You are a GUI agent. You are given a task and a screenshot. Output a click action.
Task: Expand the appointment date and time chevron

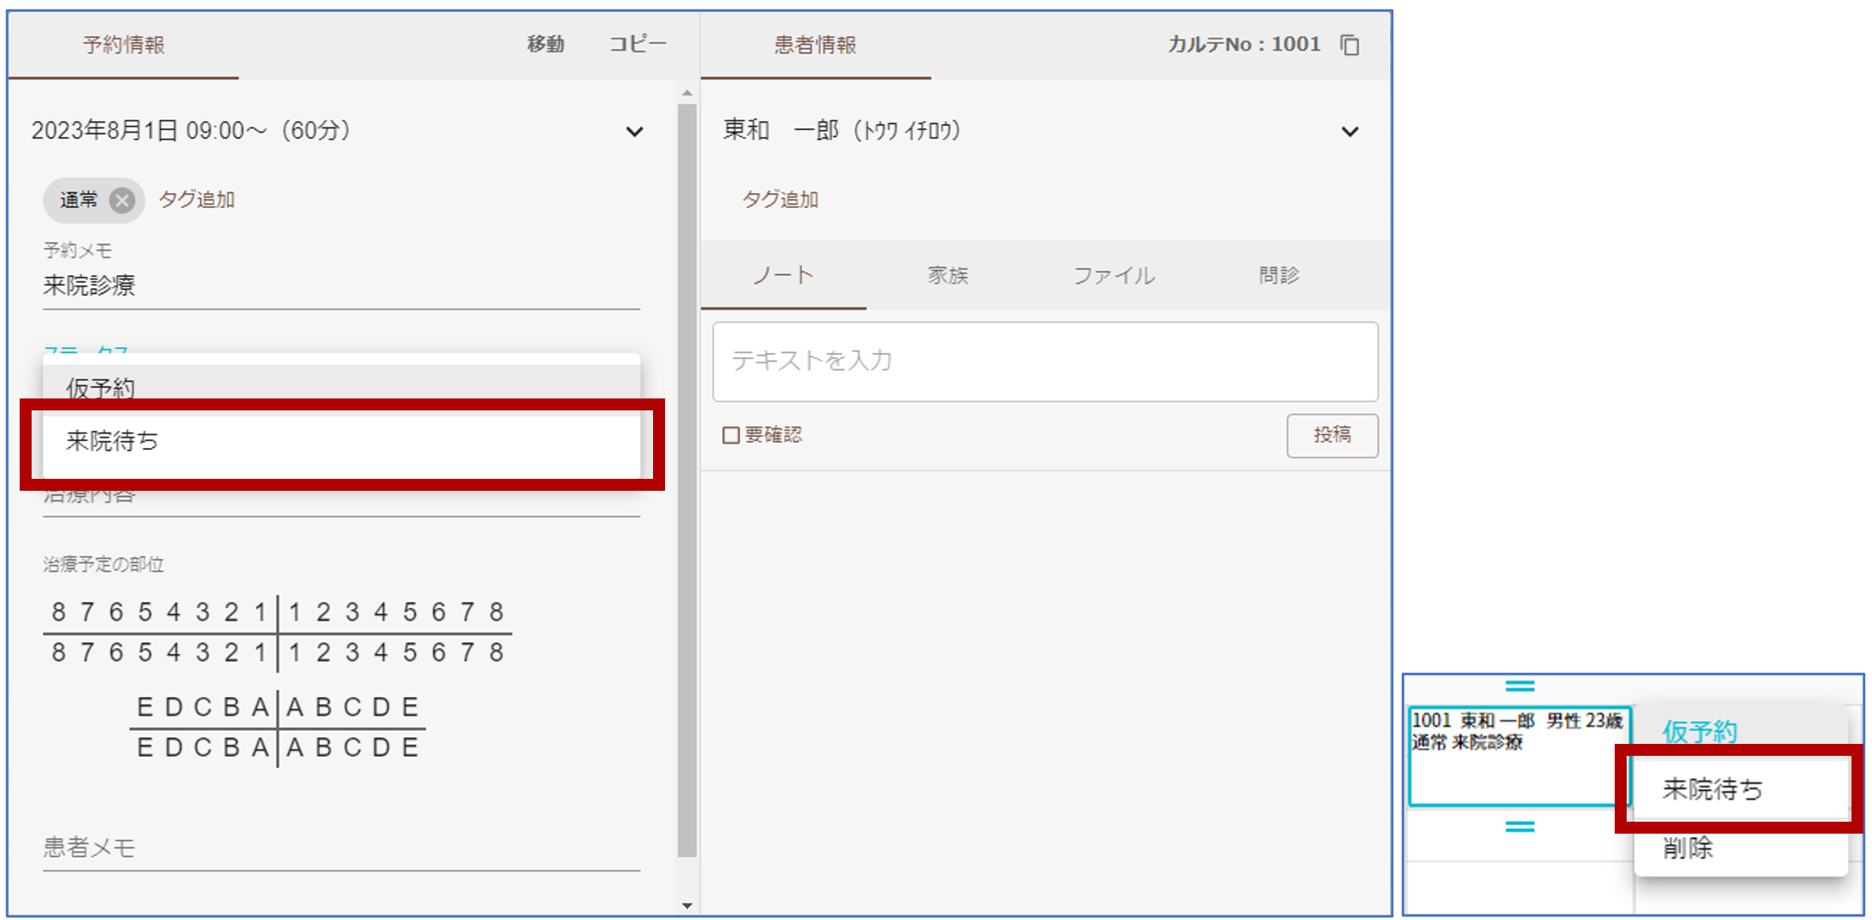(x=633, y=132)
